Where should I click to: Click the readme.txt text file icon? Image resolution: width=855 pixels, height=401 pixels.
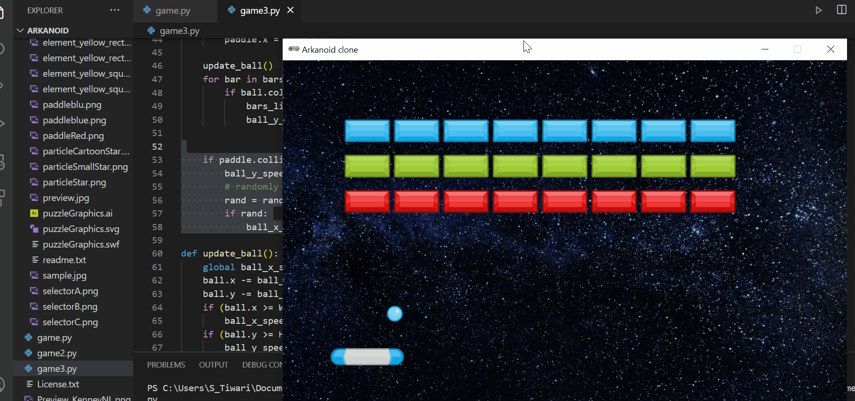35,260
